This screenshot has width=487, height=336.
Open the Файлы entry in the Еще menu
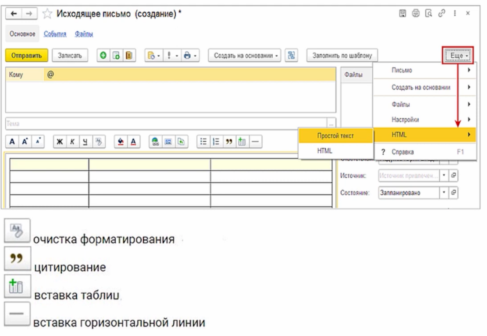click(x=424, y=104)
